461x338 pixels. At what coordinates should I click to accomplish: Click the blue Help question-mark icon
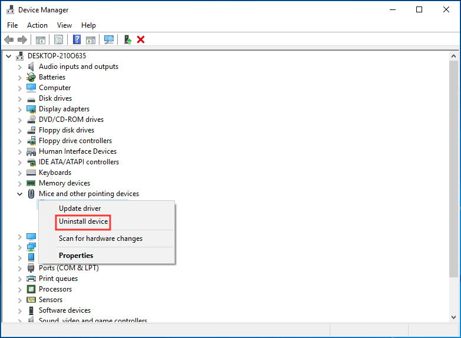77,39
